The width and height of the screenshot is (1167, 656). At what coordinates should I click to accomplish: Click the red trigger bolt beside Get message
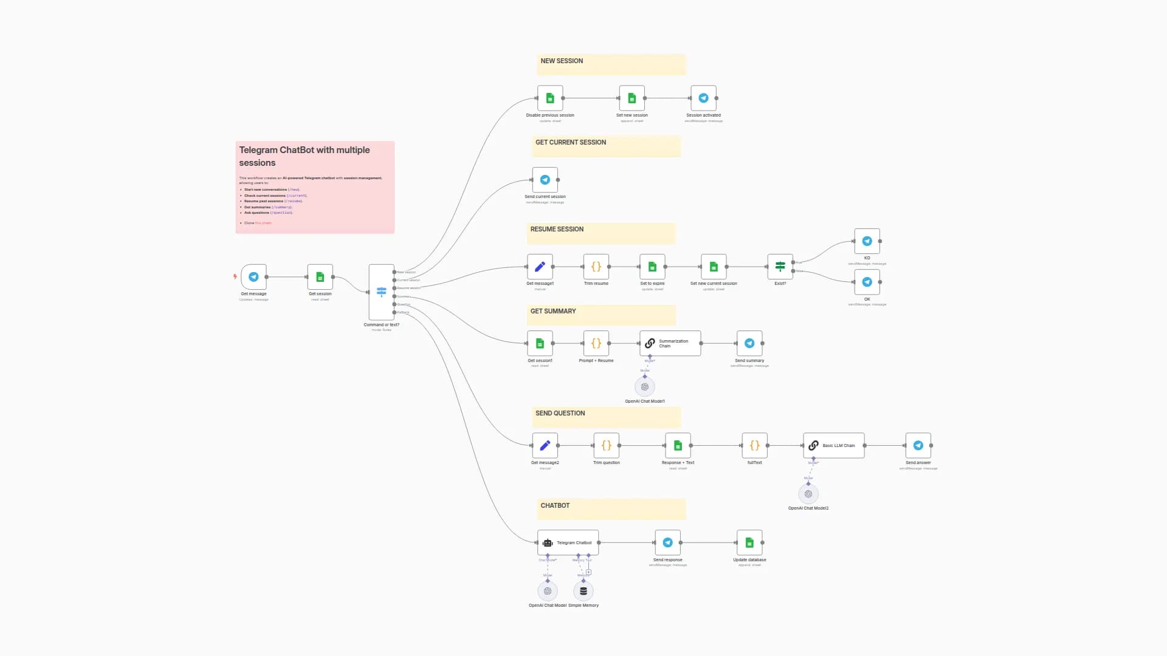coord(235,277)
